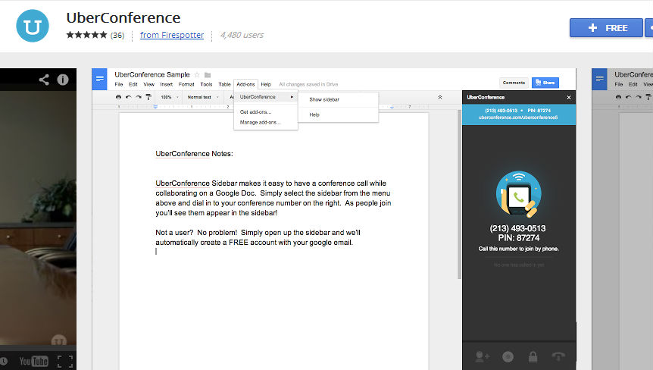This screenshot has width=653, height=370.
Task: Open the Edit menu in the right screenshot
Action: point(633,84)
